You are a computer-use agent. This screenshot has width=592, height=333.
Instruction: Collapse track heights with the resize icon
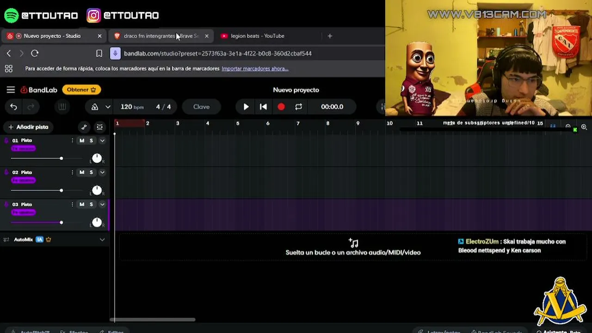pos(99,127)
